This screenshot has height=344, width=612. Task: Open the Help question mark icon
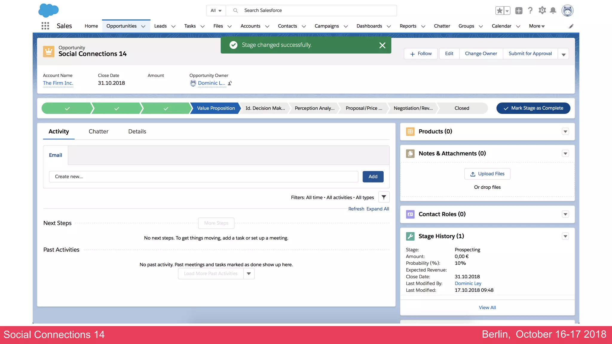click(530, 11)
